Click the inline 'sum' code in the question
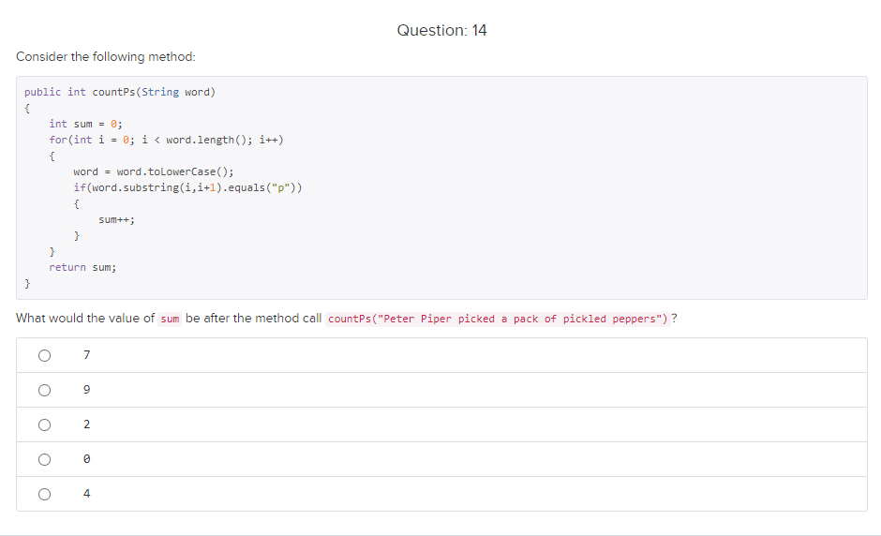Viewport: 881px width, 536px height. point(170,319)
